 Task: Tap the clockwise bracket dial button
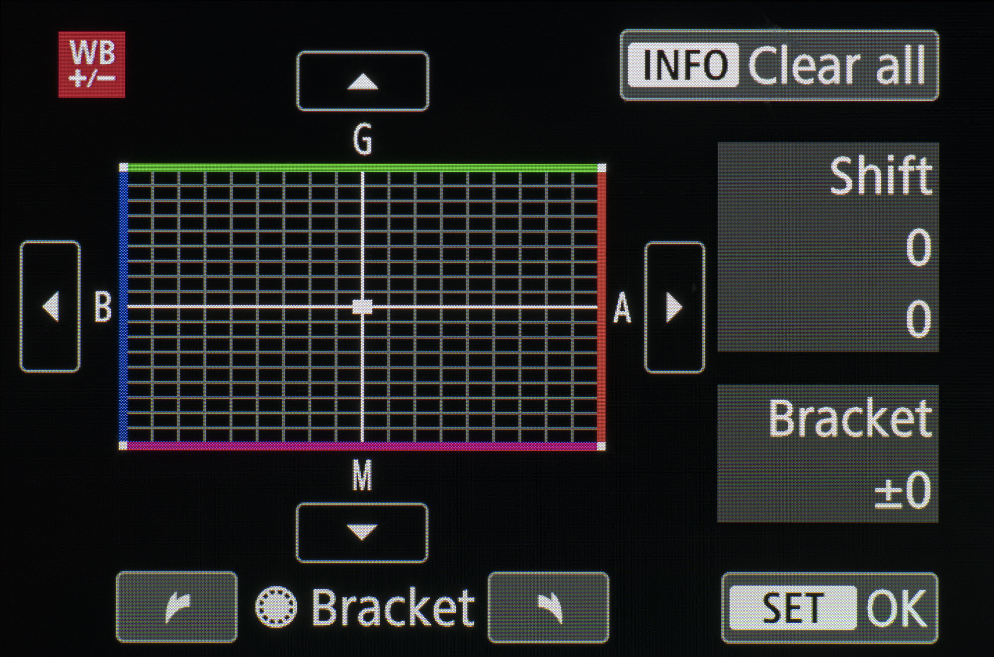[548, 607]
